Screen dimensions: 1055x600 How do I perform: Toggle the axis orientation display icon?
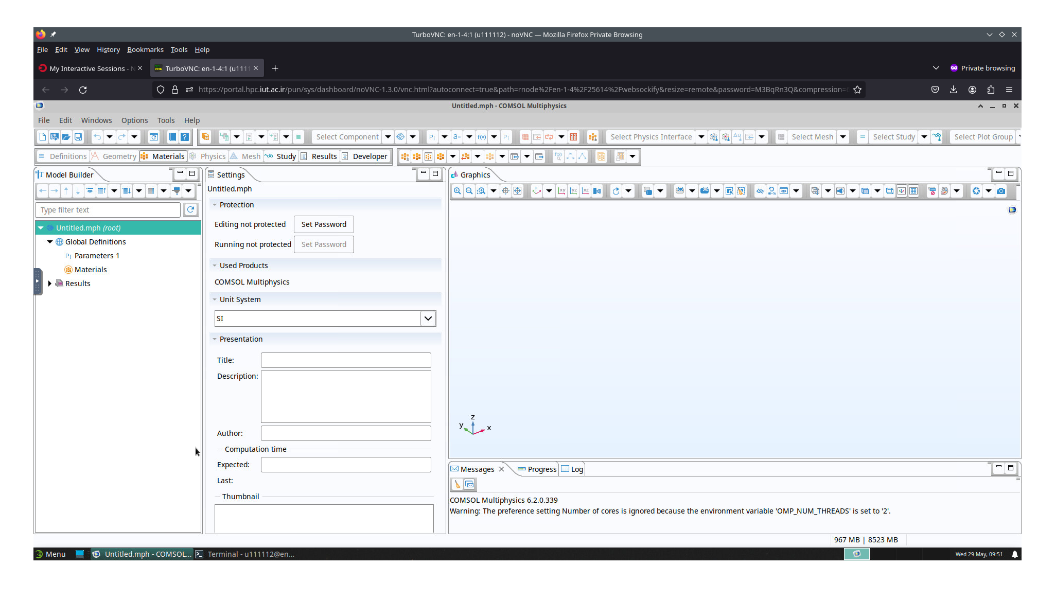tap(902, 191)
